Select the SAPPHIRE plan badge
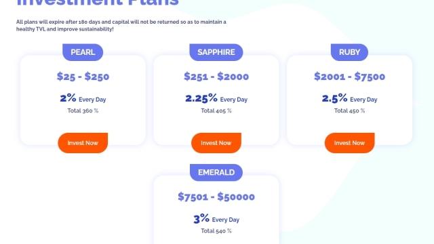Screen dimensions: 434x244 [216, 52]
